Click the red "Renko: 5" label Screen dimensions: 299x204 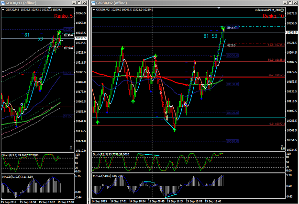(63, 16)
